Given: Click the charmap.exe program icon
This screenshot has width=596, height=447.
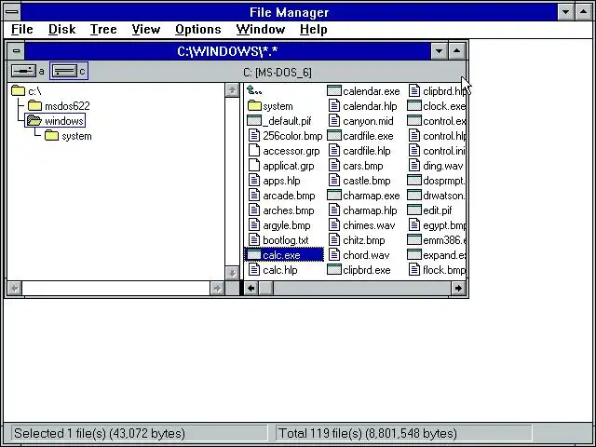Looking at the screenshot, I should pyautogui.click(x=334, y=196).
